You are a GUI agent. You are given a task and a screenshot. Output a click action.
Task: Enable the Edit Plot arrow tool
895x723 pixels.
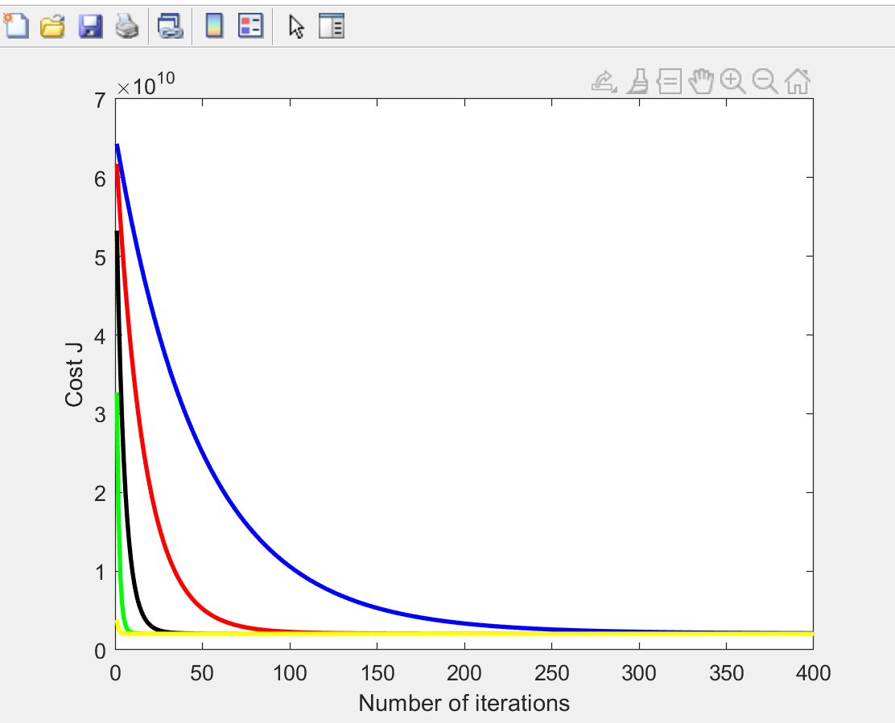(296, 27)
